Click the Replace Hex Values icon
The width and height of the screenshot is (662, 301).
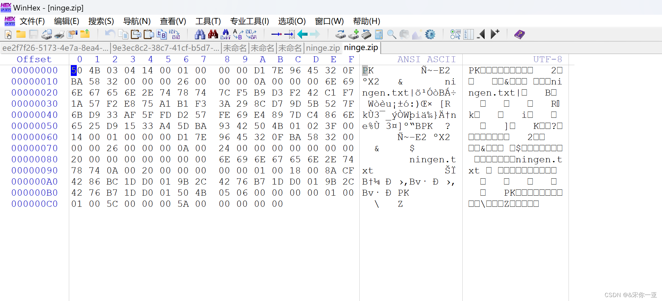251,34
